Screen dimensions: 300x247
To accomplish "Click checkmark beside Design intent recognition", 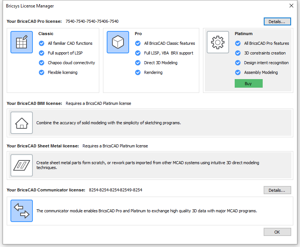I will pyautogui.click(x=238, y=63).
